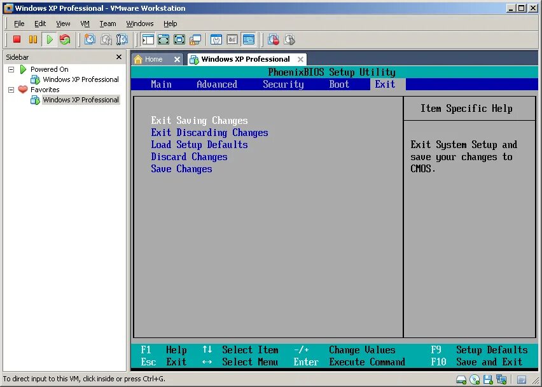Viewport: 542px width, 387px height.
Task: Switch to the Home tab
Action: click(153, 59)
